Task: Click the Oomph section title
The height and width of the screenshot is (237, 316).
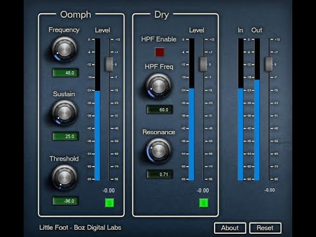Action: pyautogui.click(x=76, y=14)
